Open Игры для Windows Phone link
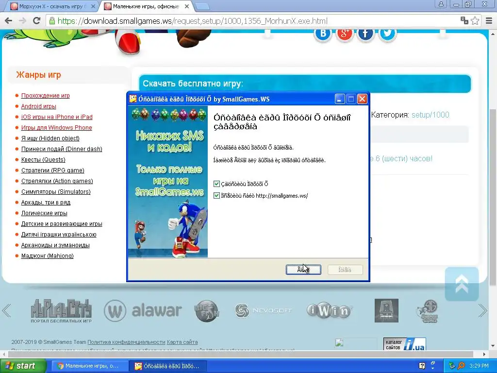The height and width of the screenshot is (373, 497). tap(56, 128)
